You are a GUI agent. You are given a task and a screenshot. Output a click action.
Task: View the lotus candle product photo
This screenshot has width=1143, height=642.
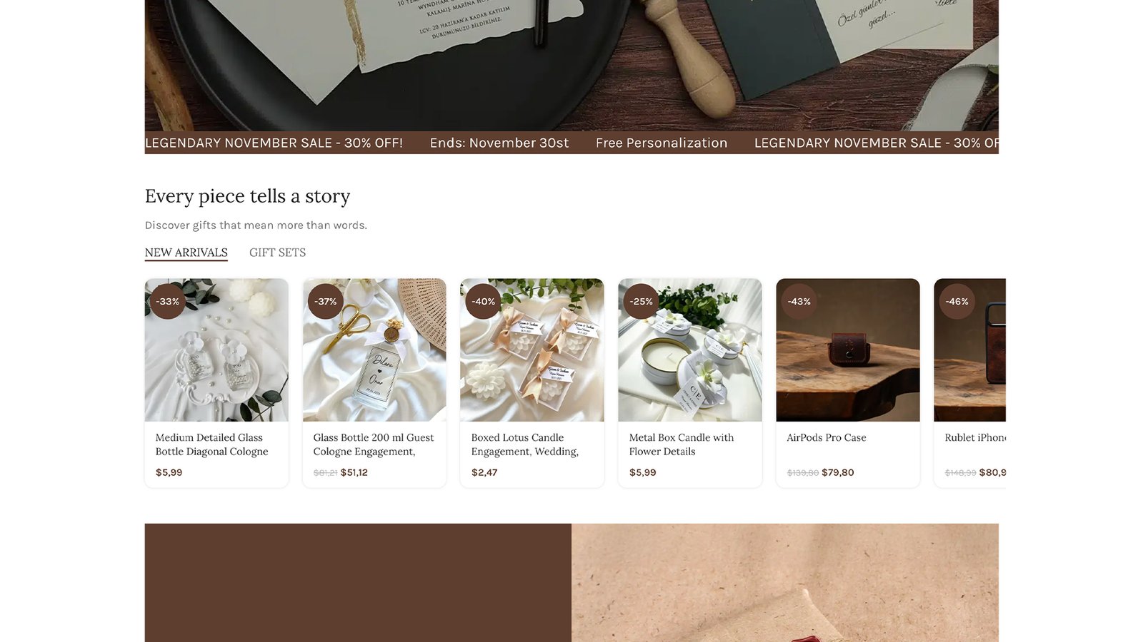point(532,350)
